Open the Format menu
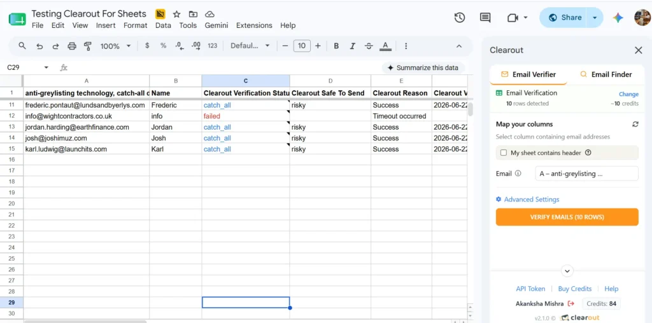The width and height of the screenshot is (652, 323). (x=135, y=25)
